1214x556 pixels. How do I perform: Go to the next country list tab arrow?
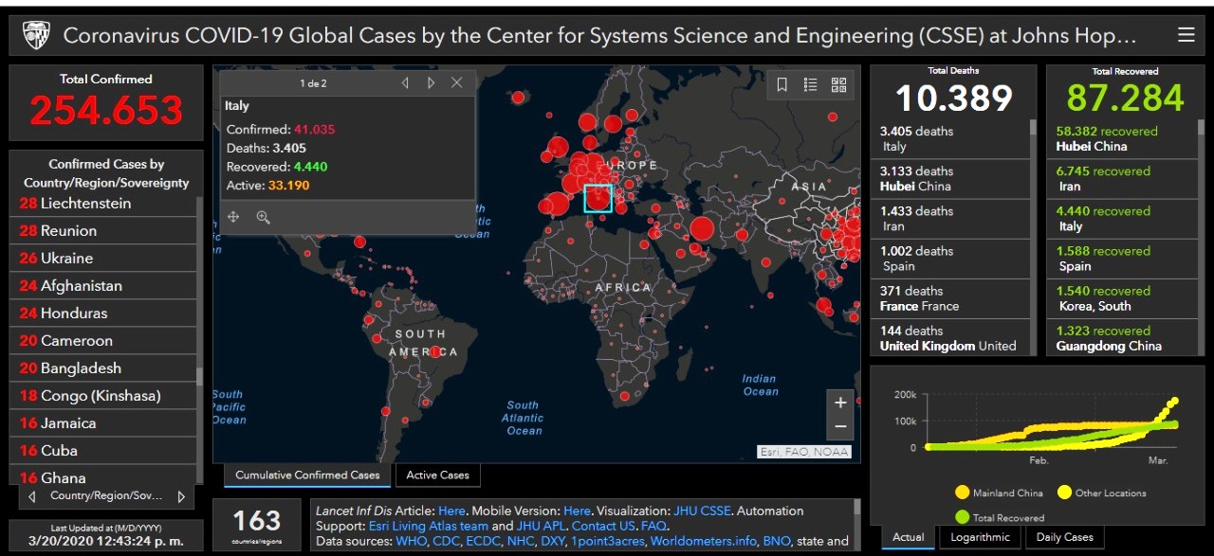181,496
